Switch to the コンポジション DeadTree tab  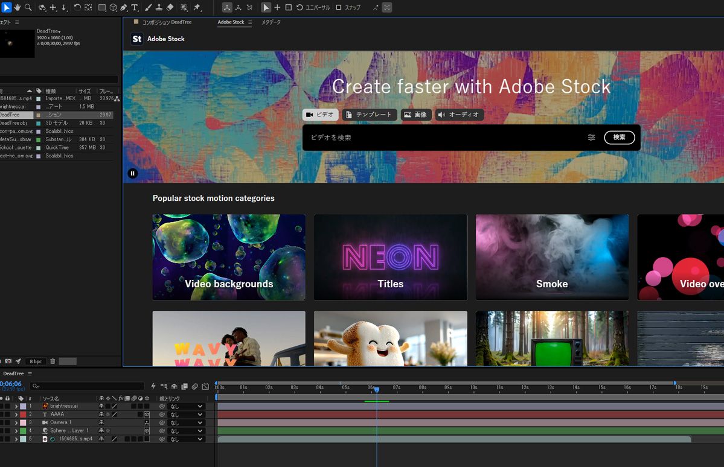167,22
